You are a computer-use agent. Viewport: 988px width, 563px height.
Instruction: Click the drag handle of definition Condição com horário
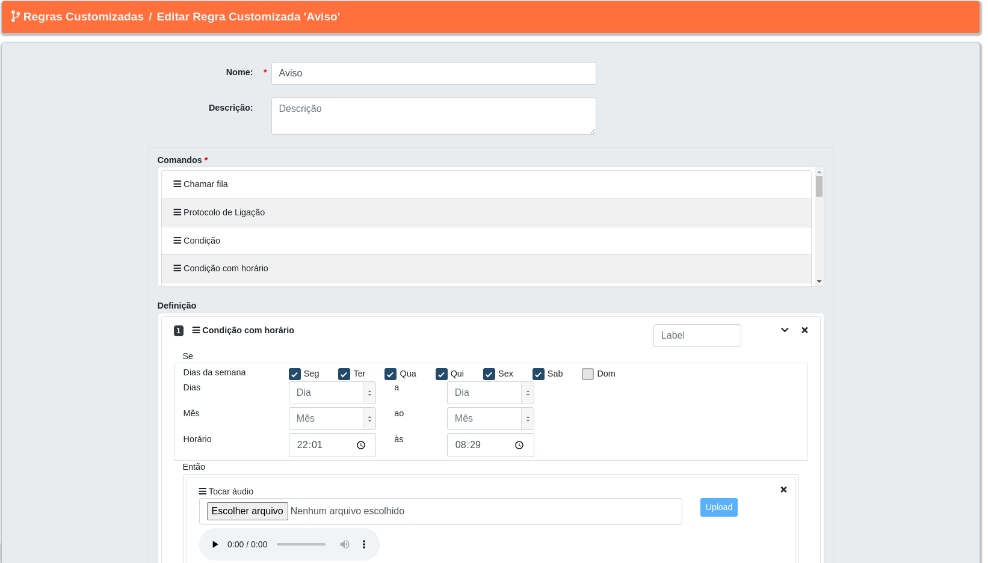tap(196, 330)
